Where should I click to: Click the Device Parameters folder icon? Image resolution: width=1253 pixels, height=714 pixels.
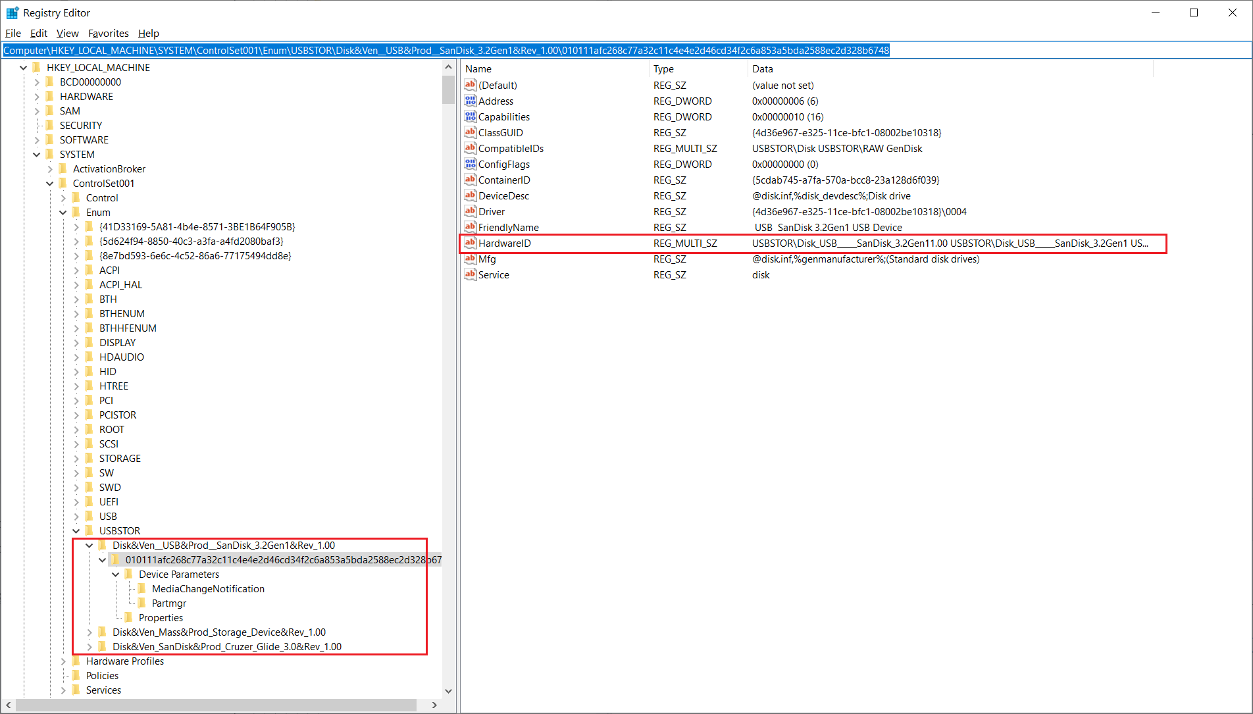[129, 574]
